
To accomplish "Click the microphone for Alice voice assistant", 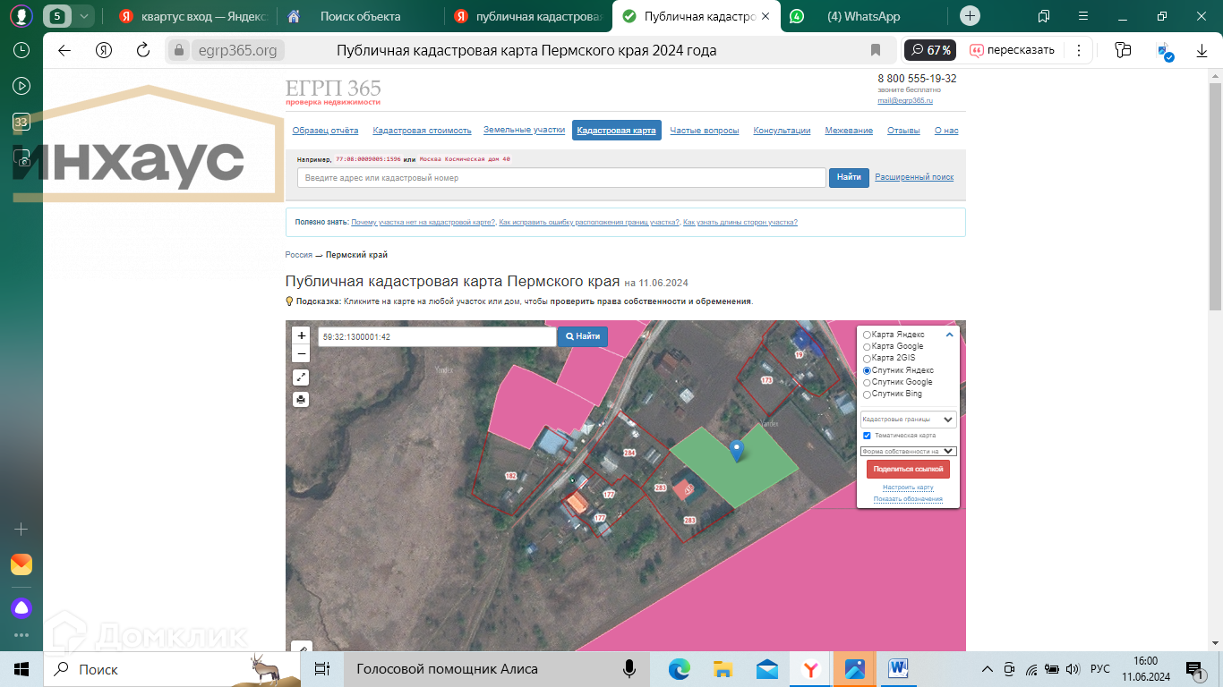I will click(629, 669).
